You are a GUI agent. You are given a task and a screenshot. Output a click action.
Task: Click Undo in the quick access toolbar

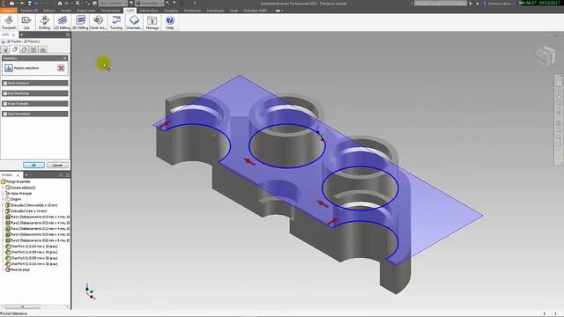pyautogui.click(x=36, y=4)
